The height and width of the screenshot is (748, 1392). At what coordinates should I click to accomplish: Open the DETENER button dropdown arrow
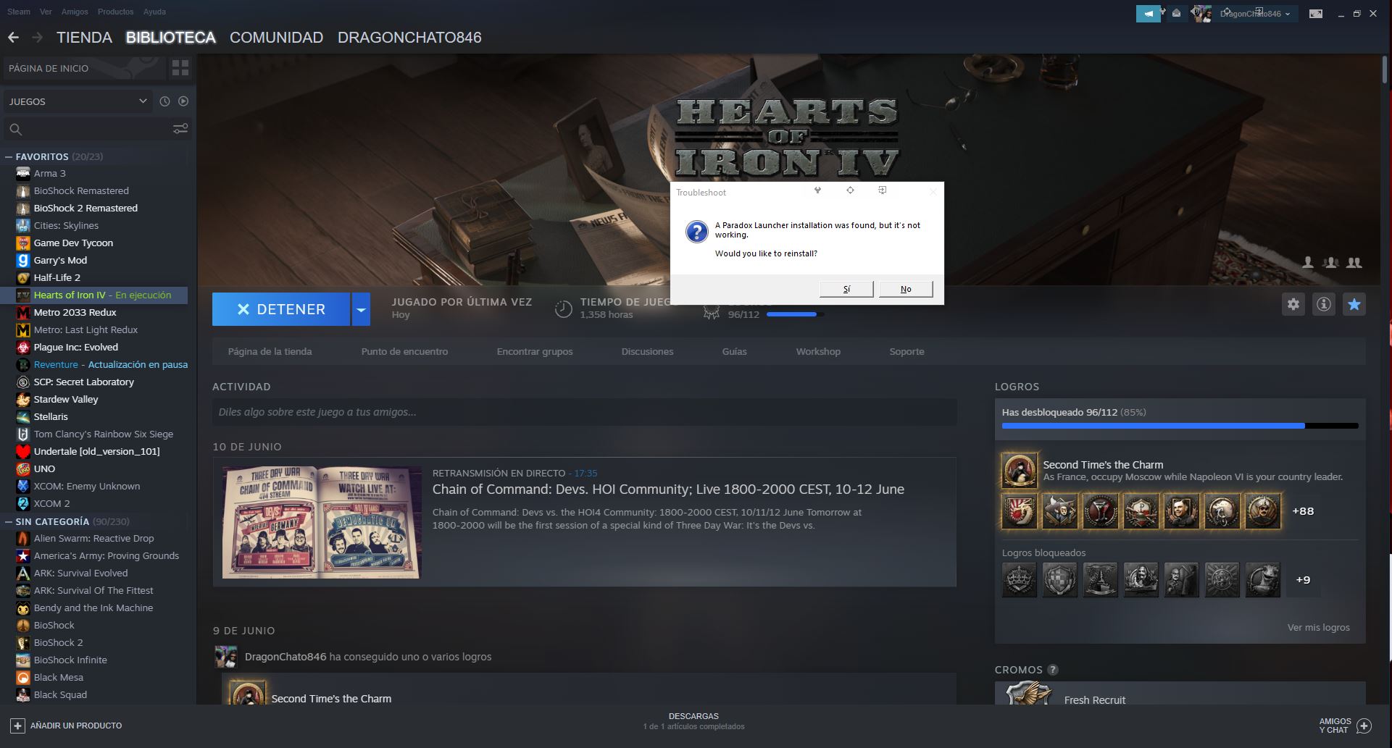tap(361, 309)
